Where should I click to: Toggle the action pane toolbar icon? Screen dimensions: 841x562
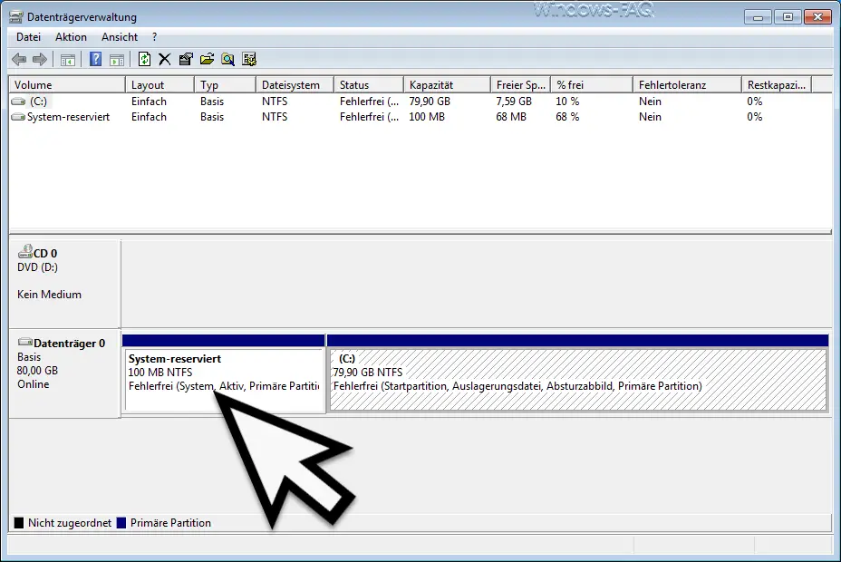pyautogui.click(x=117, y=60)
